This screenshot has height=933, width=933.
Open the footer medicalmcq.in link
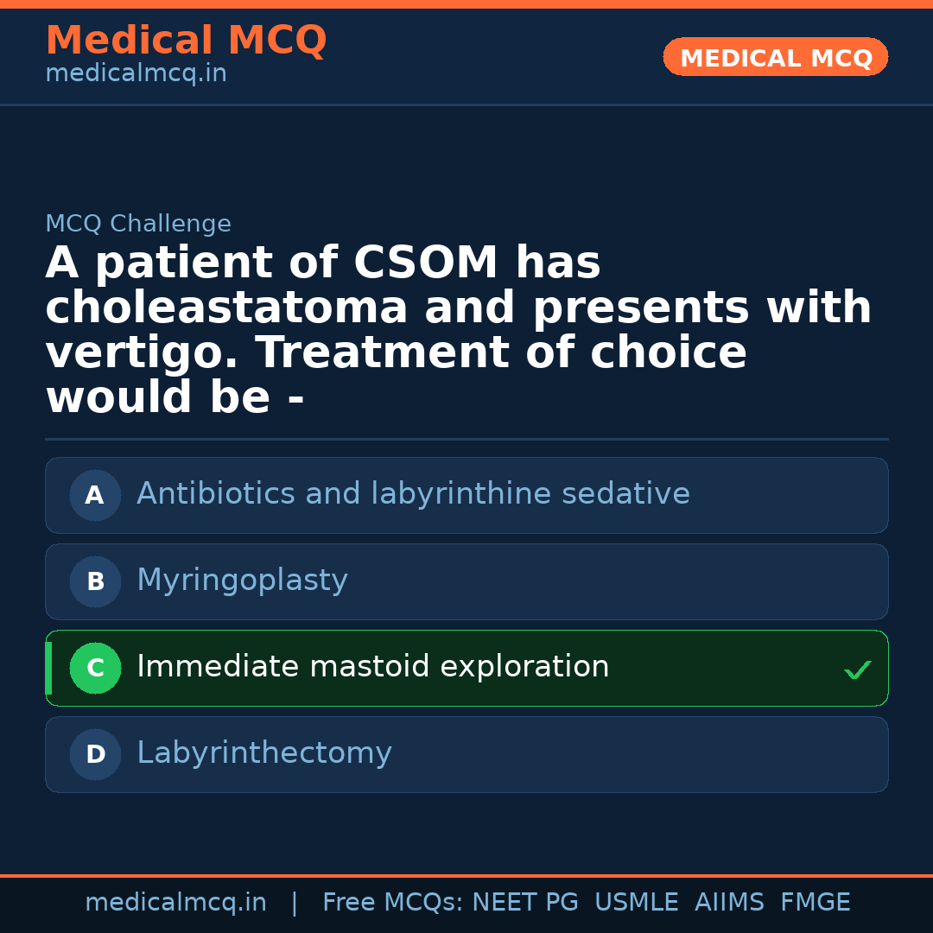(175, 903)
